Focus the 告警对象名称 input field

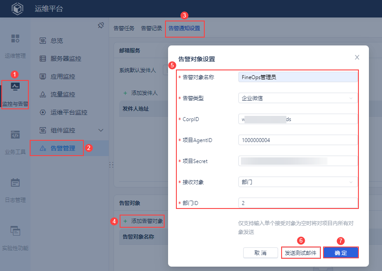pos(298,77)
